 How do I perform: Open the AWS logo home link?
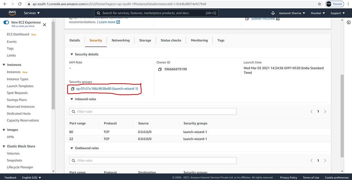[x=12, y=13]
